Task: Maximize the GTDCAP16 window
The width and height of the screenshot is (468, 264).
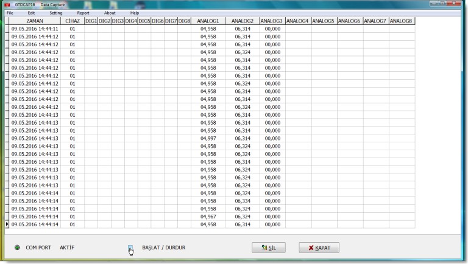Action: click(x=442, y=3)
